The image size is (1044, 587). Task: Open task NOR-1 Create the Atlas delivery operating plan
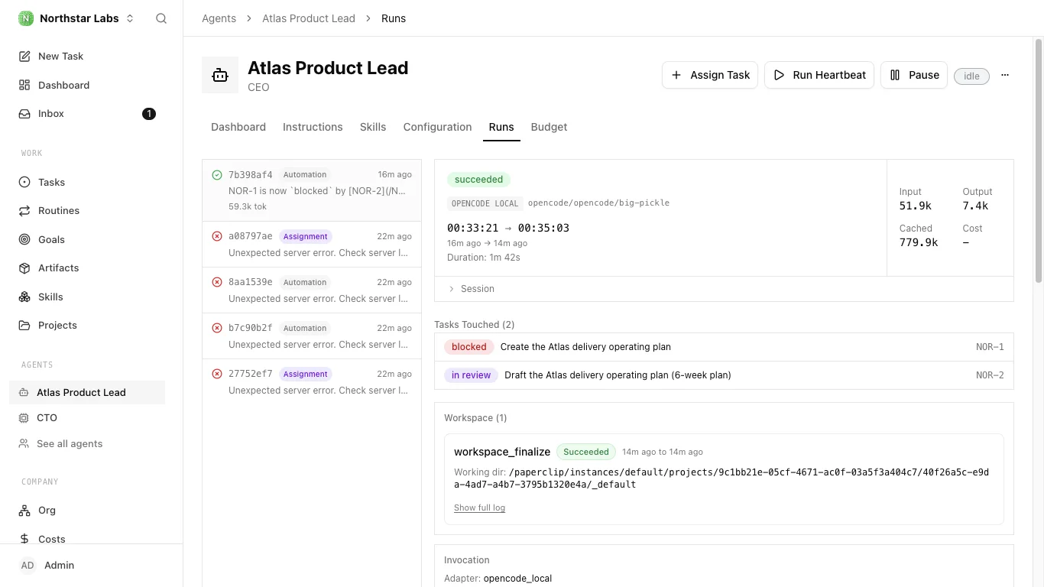(724, 347)
